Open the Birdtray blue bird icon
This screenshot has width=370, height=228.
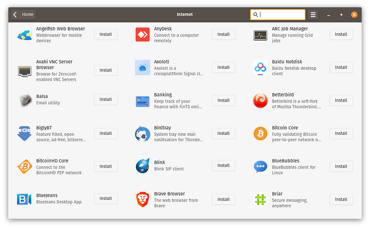(142, 133)
